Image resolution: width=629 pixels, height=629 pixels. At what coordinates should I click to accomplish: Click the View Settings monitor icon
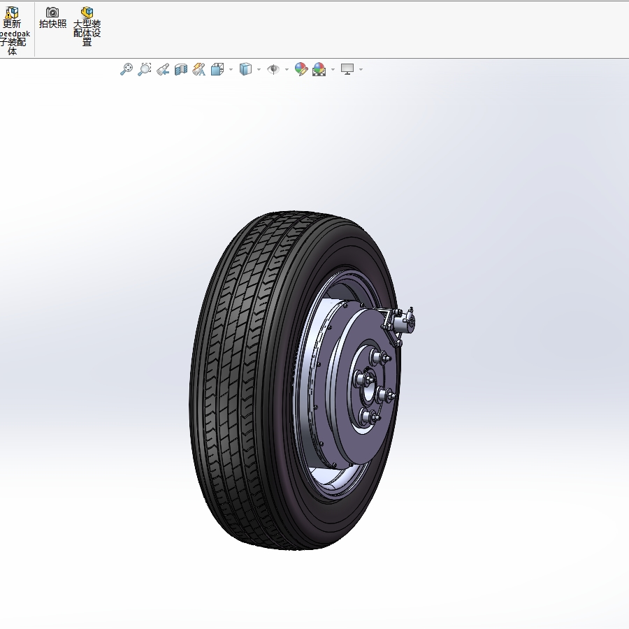[348, 69]
